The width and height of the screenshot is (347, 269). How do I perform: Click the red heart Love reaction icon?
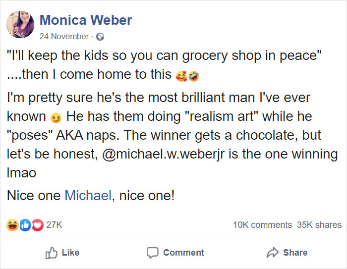(x=36, y=225)
